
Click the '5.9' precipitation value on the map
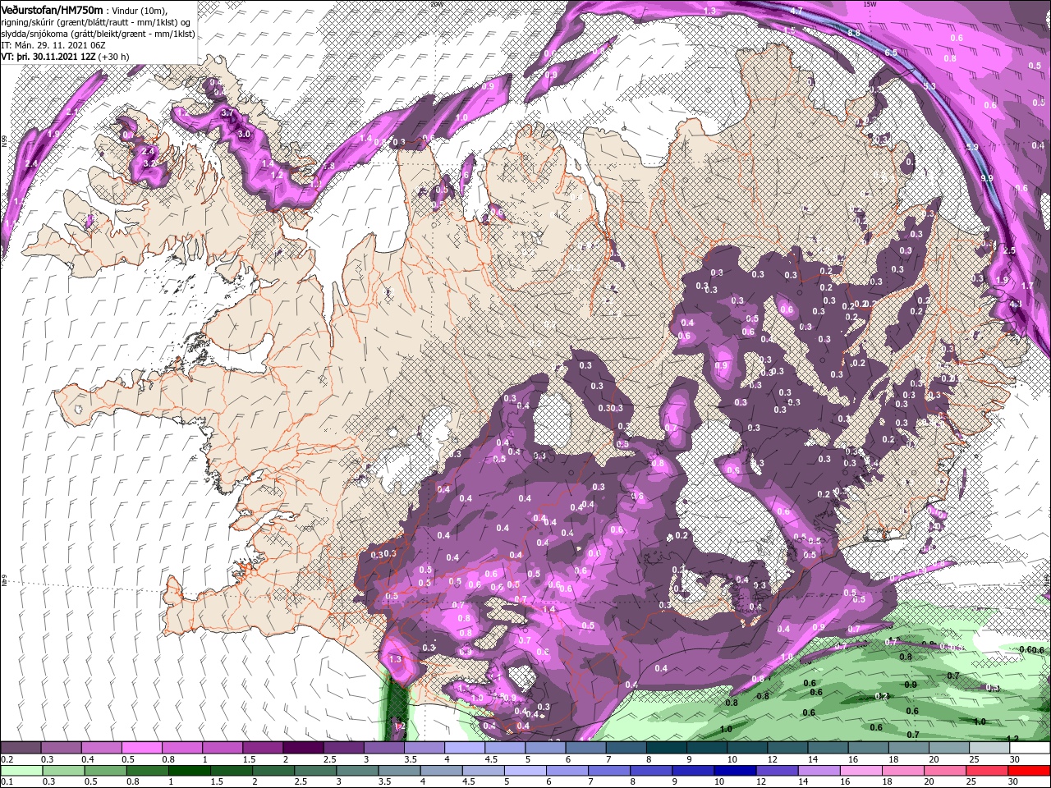click(973, 147)
